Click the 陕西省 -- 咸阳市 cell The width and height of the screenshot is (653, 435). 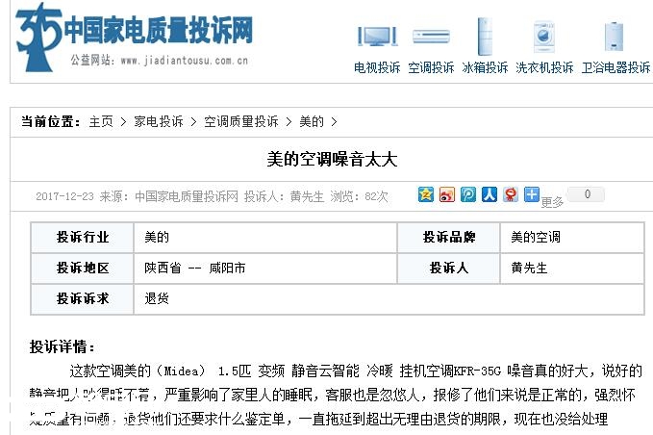click(265, 268)
